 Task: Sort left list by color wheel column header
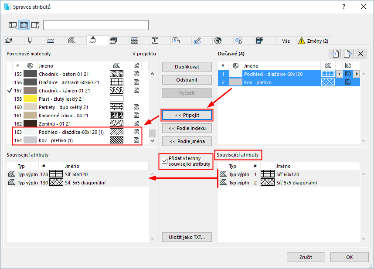30,65
